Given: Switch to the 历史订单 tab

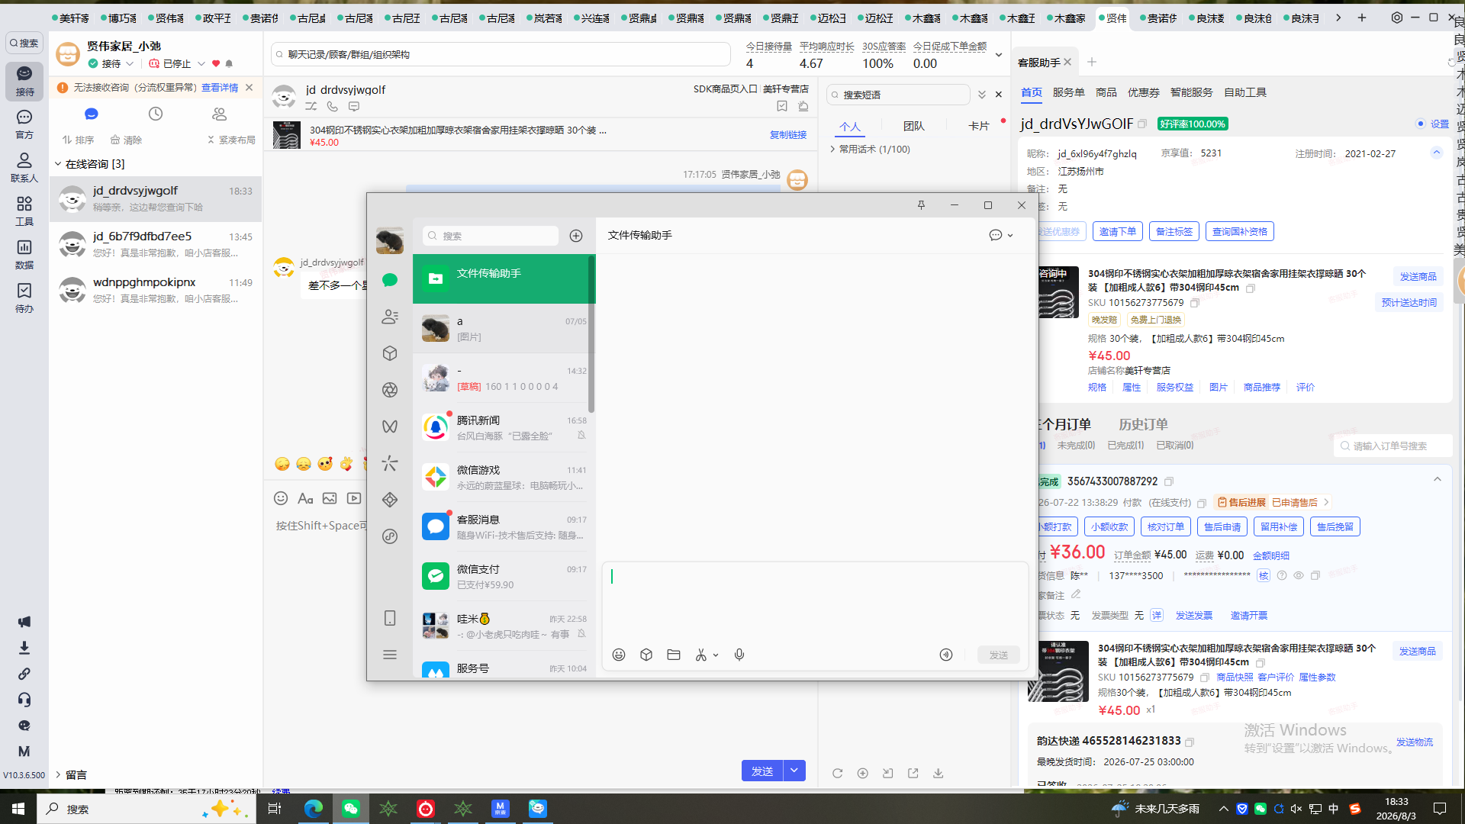Looking at the screenshot, I should click(x=1143, y=424).
